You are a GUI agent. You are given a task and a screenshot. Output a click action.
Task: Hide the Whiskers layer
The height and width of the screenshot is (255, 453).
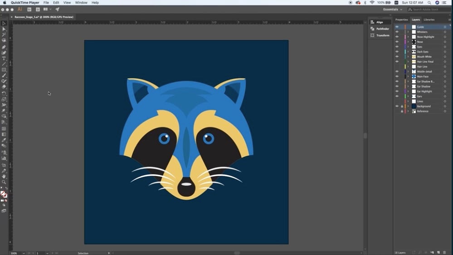pos(397,32)
